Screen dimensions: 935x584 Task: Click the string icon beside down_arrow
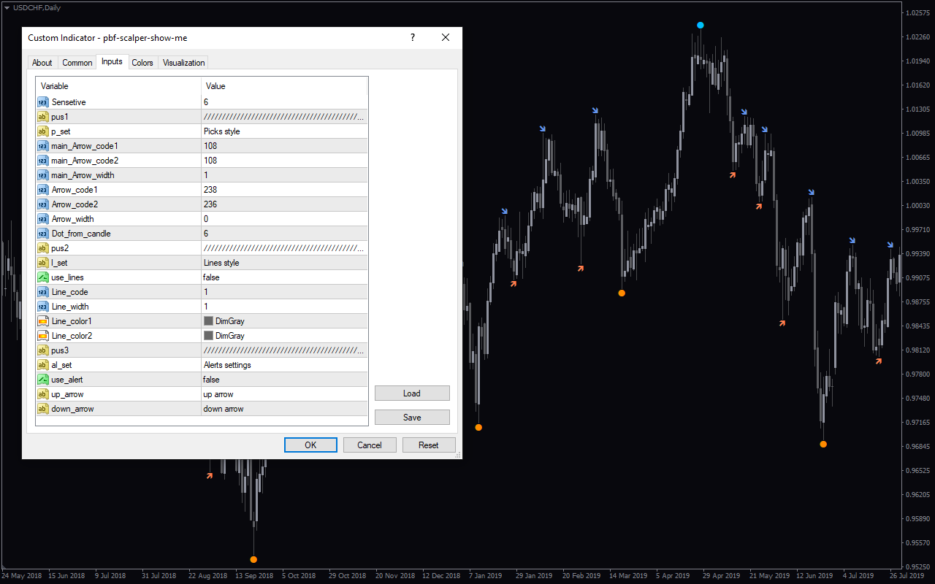click(x=42, y=409)
